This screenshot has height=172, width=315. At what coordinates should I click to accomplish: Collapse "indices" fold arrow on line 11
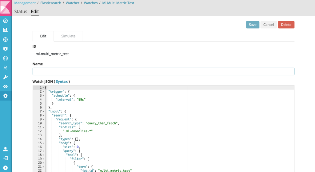[x=43, y=127]
